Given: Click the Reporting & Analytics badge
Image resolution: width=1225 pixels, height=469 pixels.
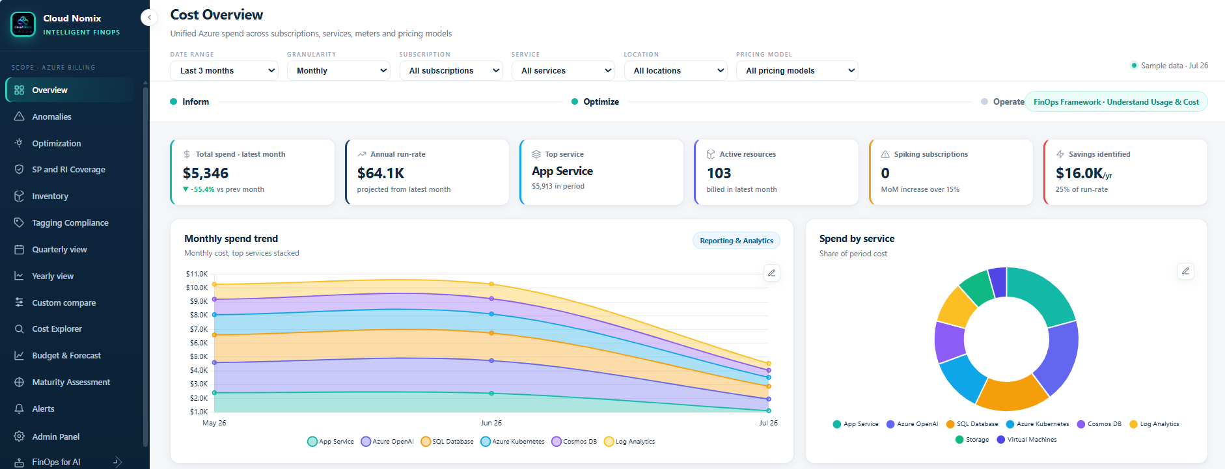Looking at the screenshot, I should 736,241.
